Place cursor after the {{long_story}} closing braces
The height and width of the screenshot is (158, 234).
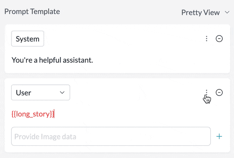tap(54, 114)
